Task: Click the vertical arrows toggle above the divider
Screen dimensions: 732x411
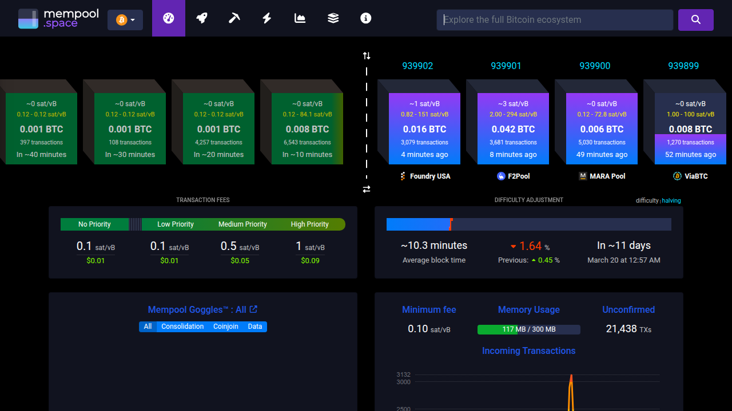Action: tap(366, 55)
